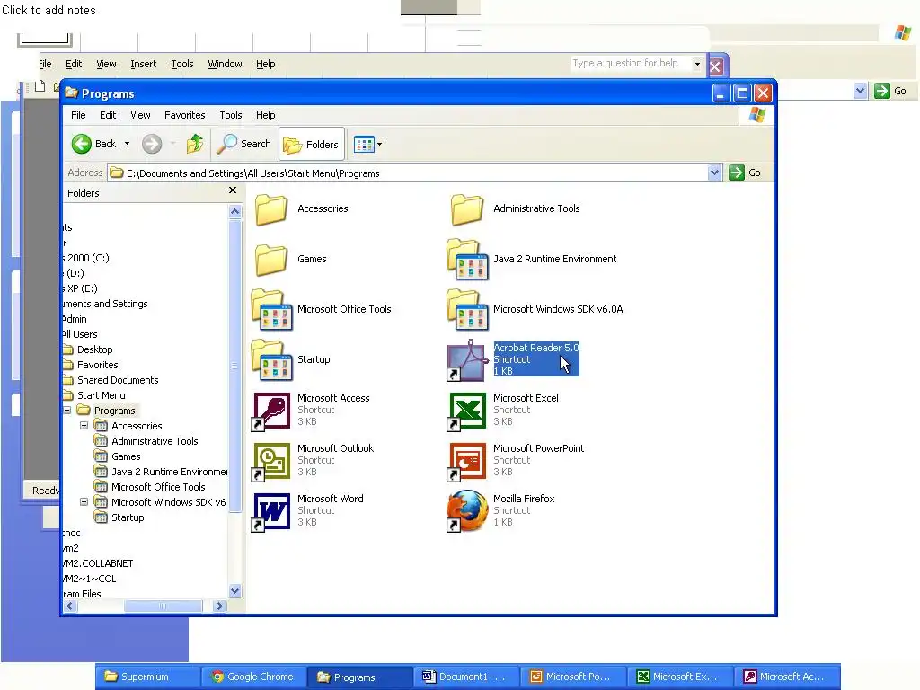Click the Go button in Programs window
The width and height of the screenshot is (920, 690).
point(745,172)
